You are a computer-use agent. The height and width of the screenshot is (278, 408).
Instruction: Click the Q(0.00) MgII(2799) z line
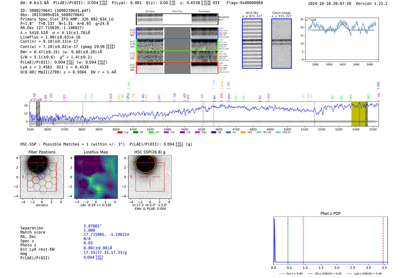(x=68, y=72)
